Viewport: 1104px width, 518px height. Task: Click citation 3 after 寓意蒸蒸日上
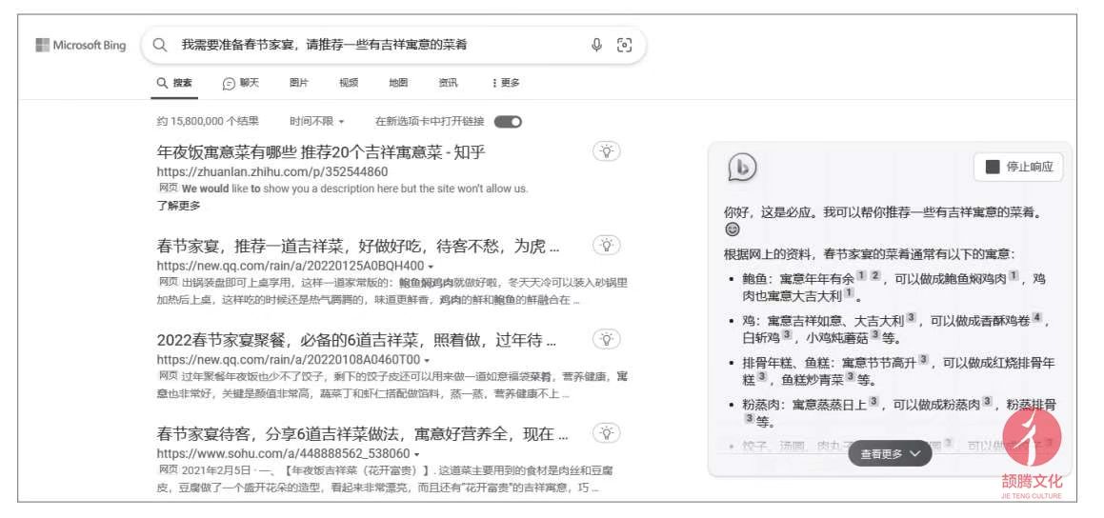(x=873, y=401)
